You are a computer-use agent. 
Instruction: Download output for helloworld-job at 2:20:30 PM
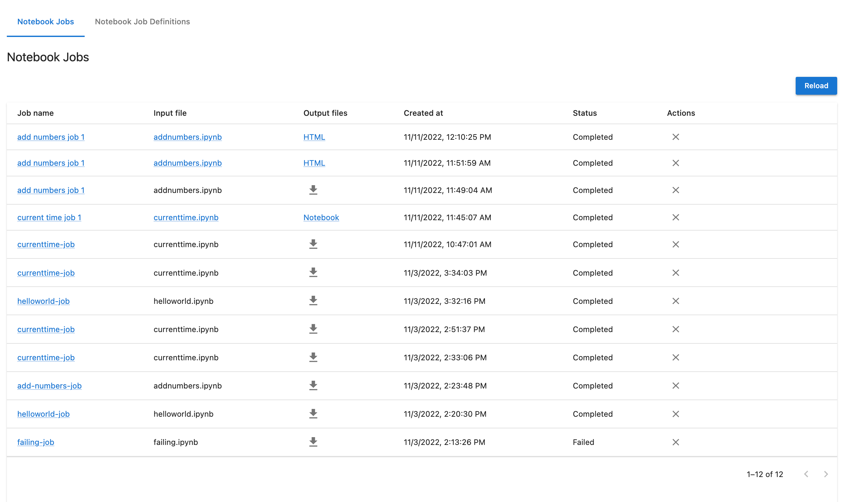(x=313, y=414)
